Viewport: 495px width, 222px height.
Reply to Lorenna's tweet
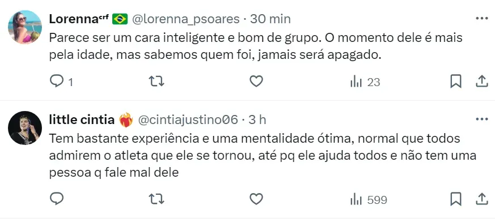[x=61, y=82]
